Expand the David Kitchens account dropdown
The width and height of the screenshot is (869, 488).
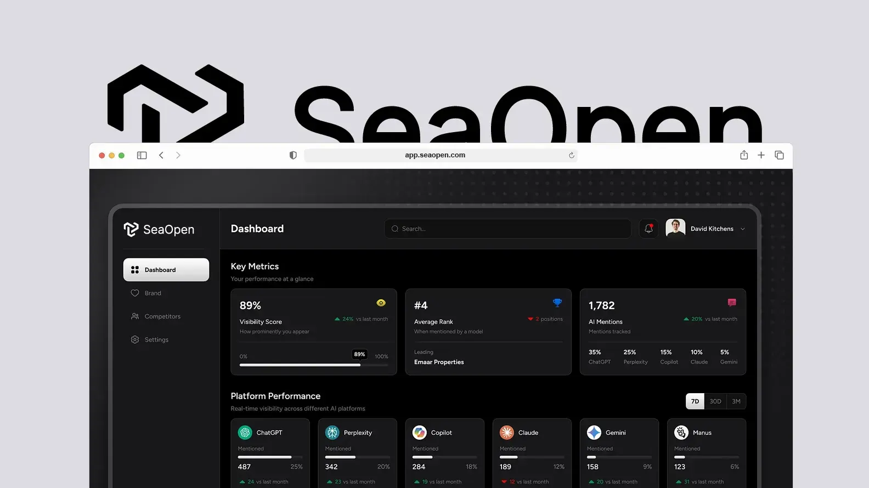point(743,229)
